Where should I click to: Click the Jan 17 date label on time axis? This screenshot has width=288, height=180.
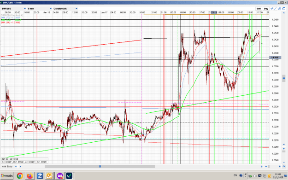click(104, 12)
